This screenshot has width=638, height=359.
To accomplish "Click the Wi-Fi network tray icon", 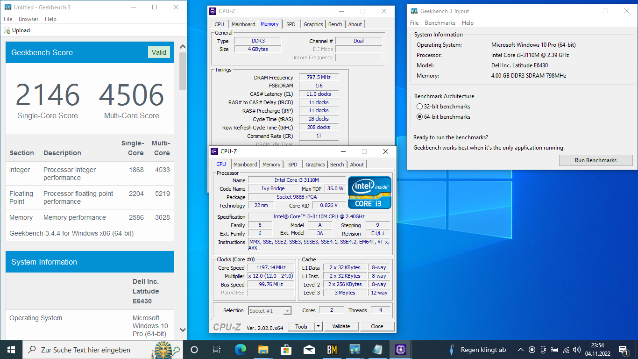I will 566,350.
